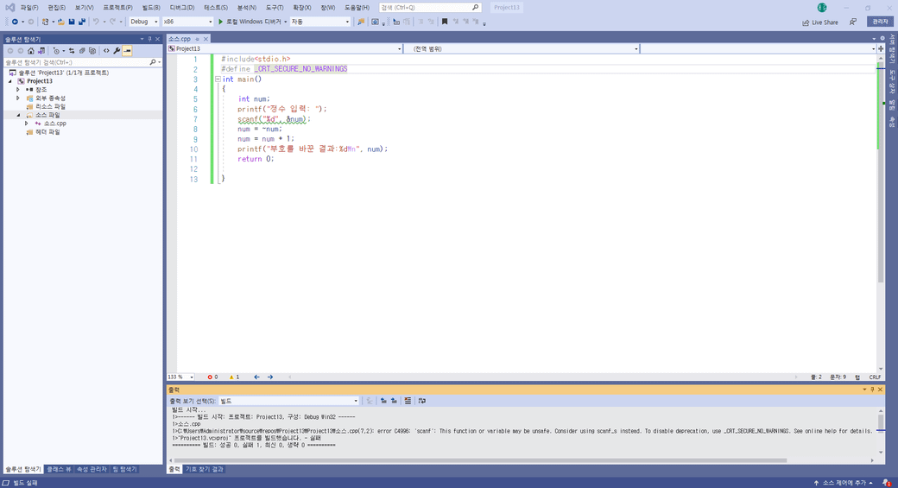Click the Collapse All icon in Solution Explorer
898x488 pixels.
click(x=82, y=51)
